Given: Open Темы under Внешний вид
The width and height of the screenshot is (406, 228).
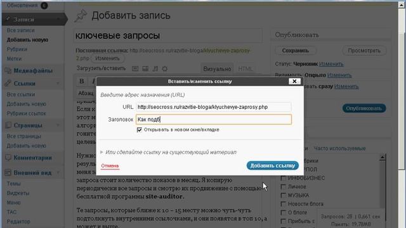Looking at the screenshot, I should click(x=13, y=184).
